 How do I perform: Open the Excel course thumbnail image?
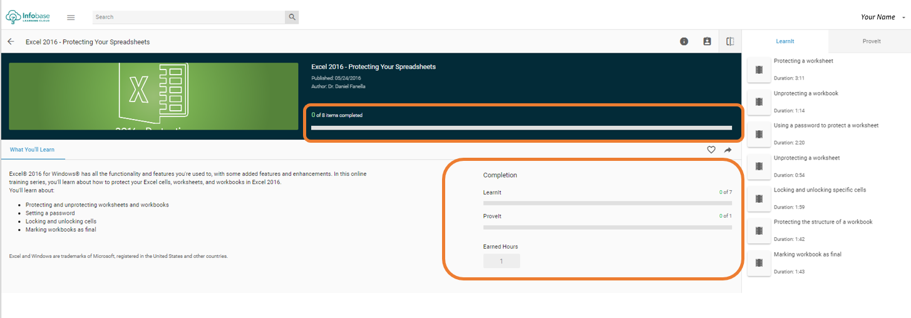[153, 96]
